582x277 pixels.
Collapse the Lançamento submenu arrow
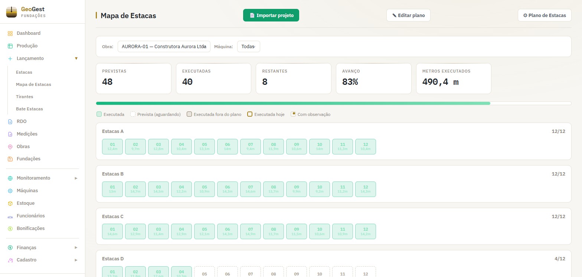click(x=76, y=59)
